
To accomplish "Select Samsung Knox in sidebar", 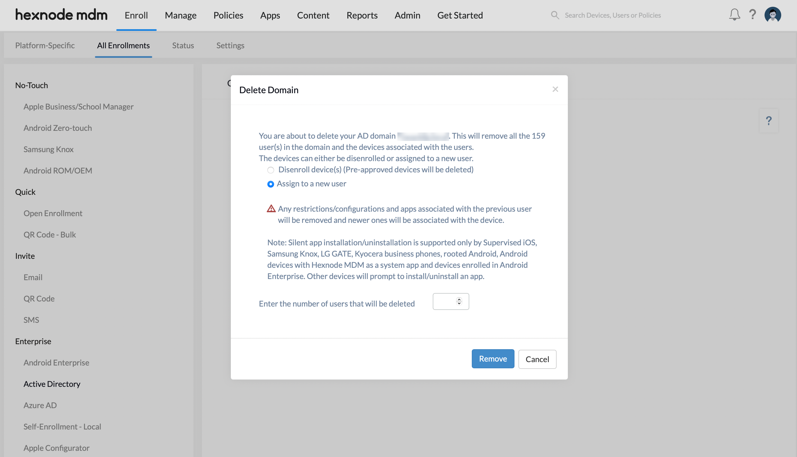I will (x=48, y=149).
